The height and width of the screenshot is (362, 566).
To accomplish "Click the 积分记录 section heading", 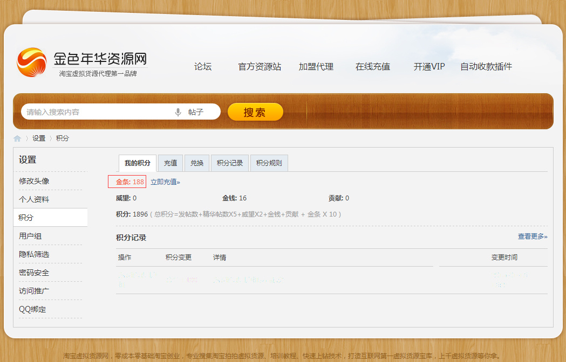I will pos(131,238).
